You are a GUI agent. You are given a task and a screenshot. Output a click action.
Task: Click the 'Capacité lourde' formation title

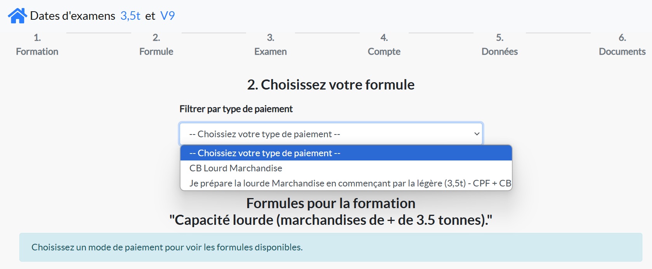pos(331,220)
